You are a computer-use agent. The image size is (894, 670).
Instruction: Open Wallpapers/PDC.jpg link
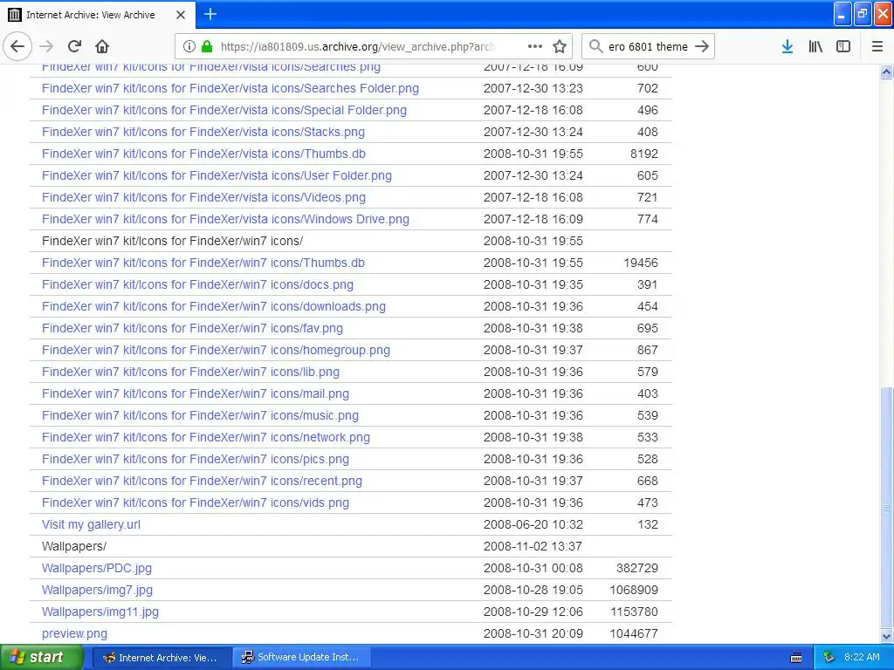[97, 568]
